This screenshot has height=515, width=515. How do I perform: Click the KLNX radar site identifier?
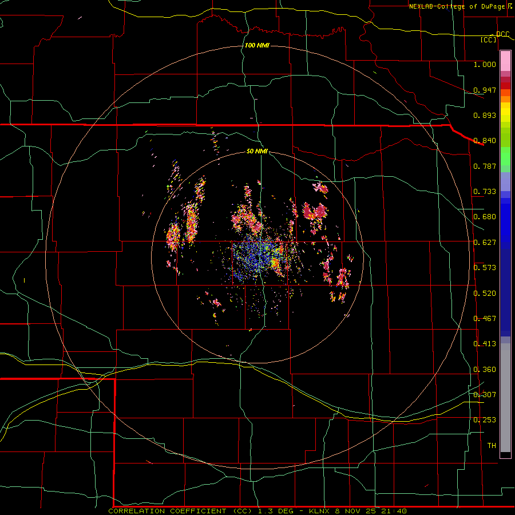(319, 511)
